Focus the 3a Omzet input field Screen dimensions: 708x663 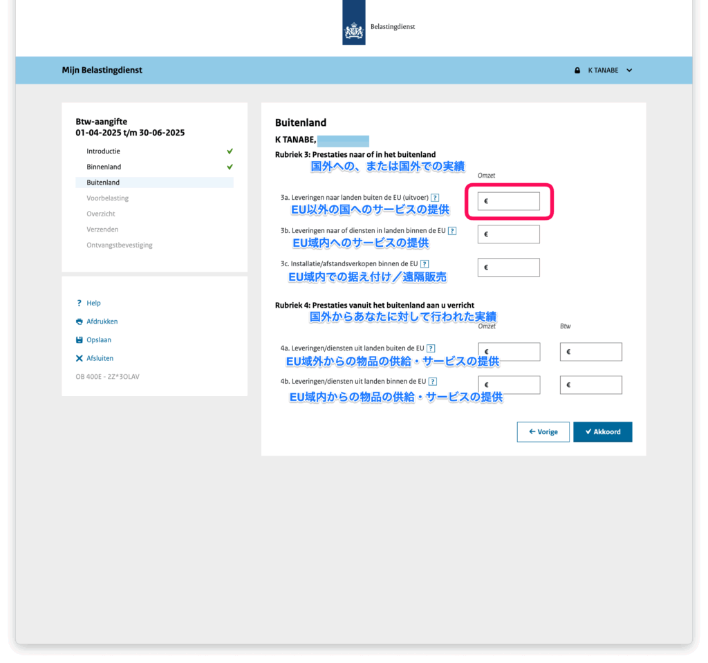[x=509, y=201]
